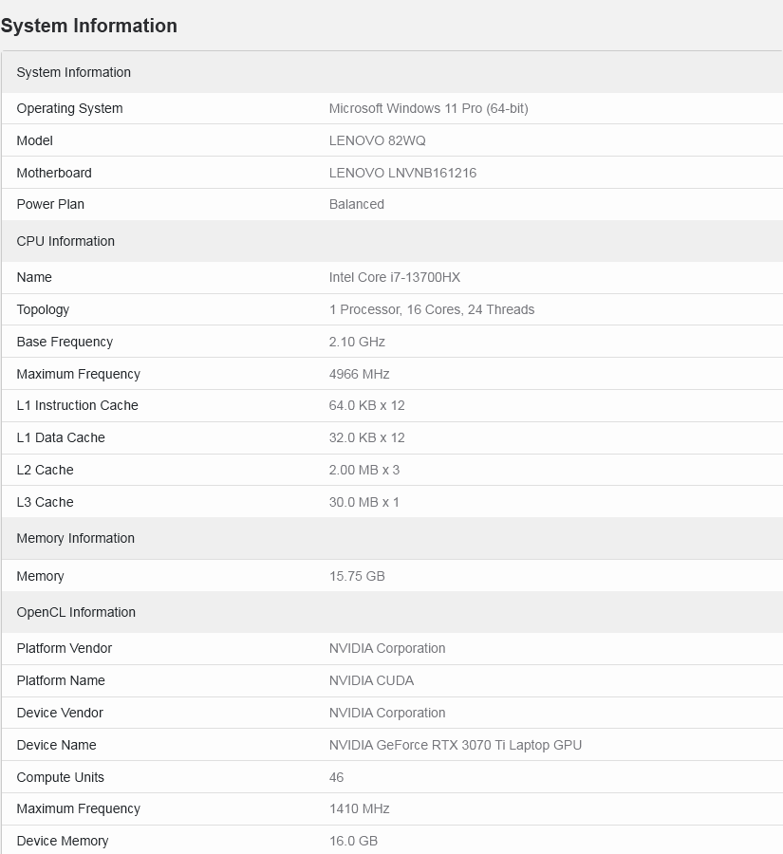Click the Microsoft Windows 11 Pro value
The width and height of the screenshot is (783, 854).
pyautogui.click(x=428, y=108)
